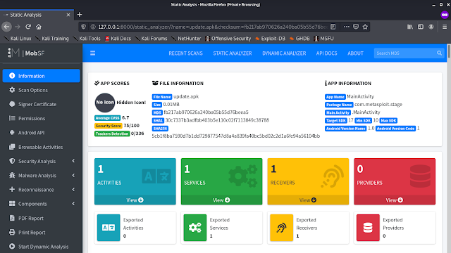Click the address bar URL
451x253 pixels.
coord(212,27)
